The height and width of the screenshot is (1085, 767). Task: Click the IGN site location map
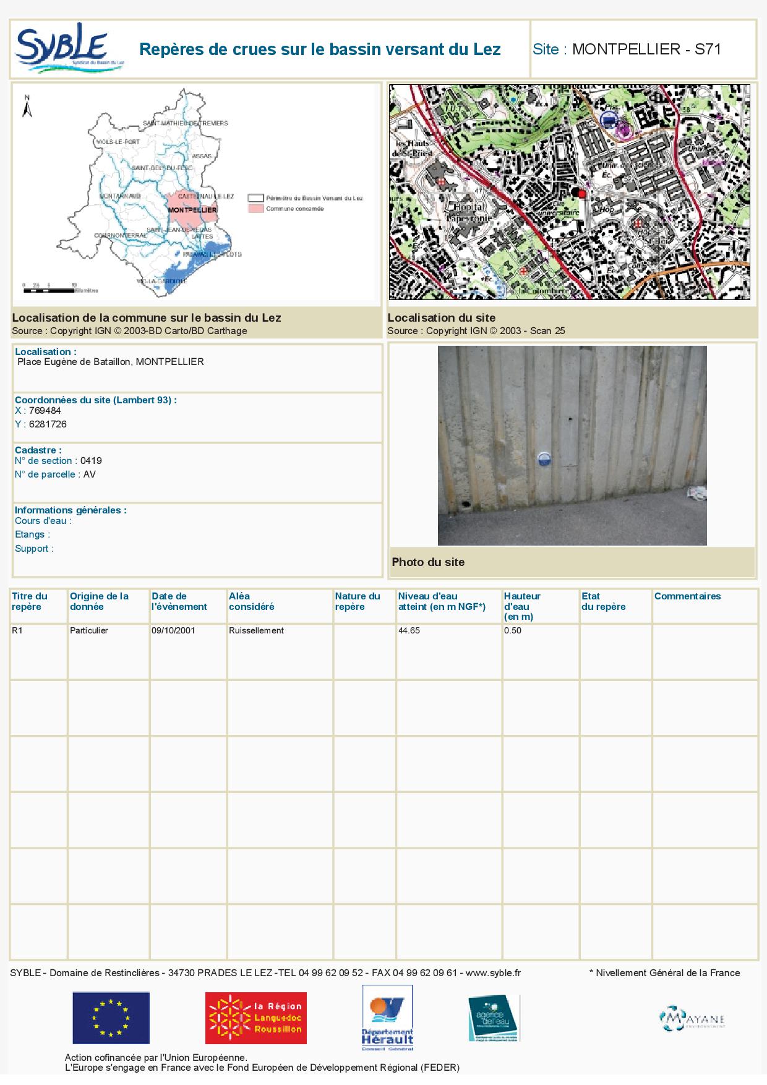click(570, 192)
